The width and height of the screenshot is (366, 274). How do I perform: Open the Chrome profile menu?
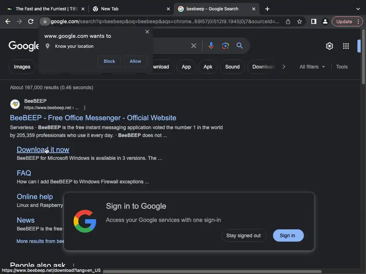point(325,21)
